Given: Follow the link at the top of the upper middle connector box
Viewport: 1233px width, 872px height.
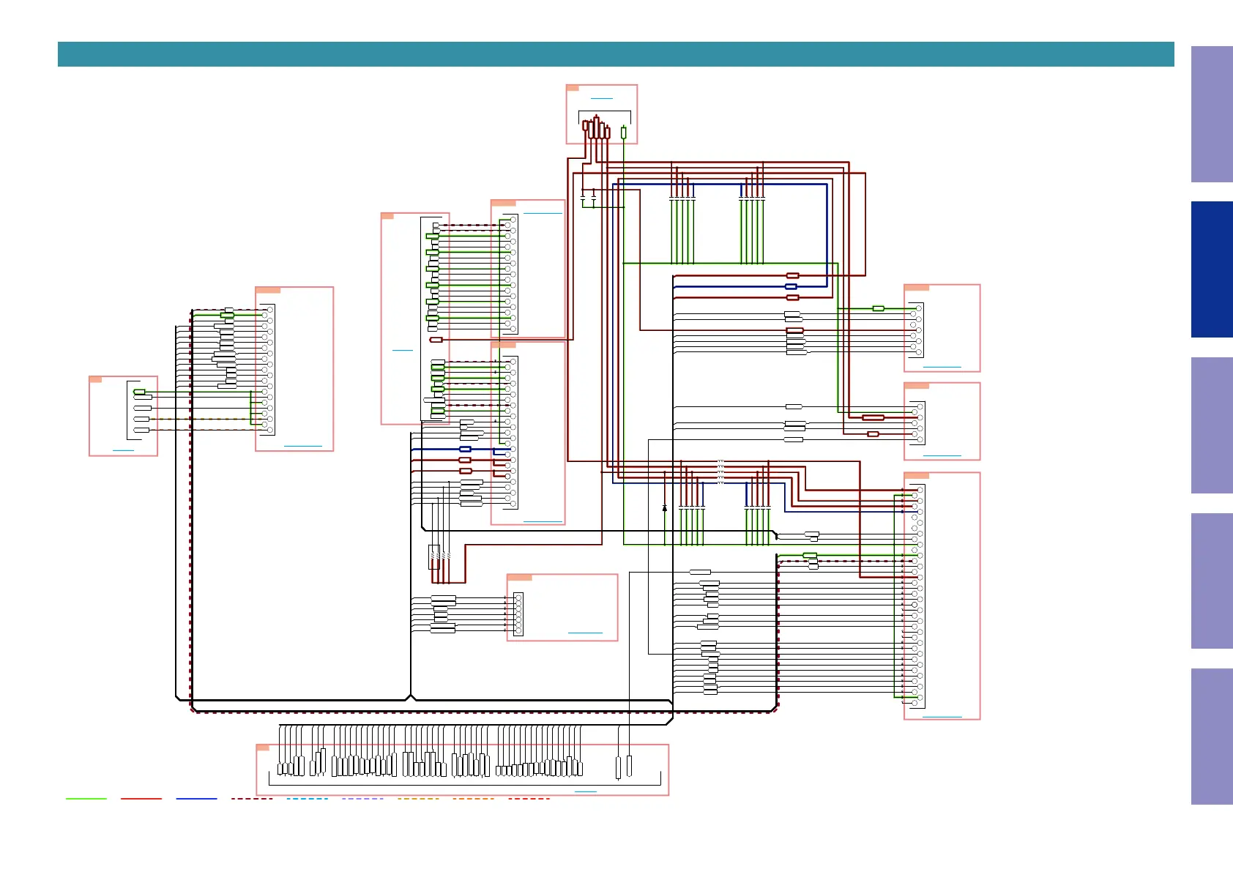Looking at the screenshot, I should [543, 213].
